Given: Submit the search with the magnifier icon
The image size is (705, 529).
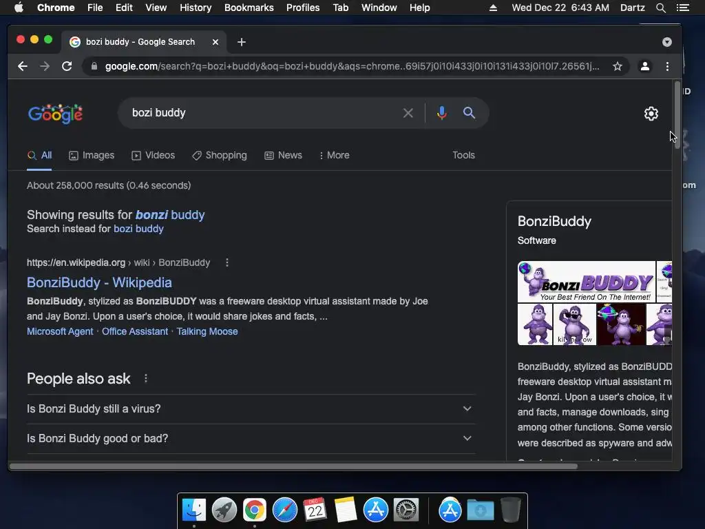Looking at the screenshot, I should pyautogui.click(x=469, y=113).
